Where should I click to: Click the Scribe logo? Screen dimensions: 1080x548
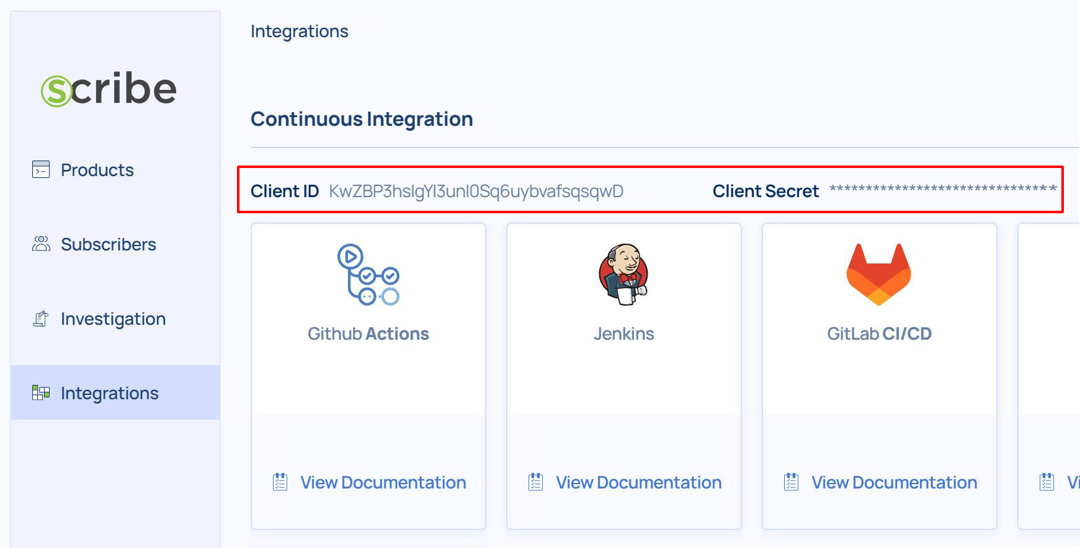click(109, 89)
